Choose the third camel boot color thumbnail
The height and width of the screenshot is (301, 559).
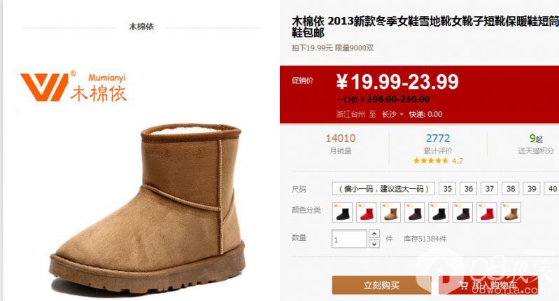tap(390, 213)
